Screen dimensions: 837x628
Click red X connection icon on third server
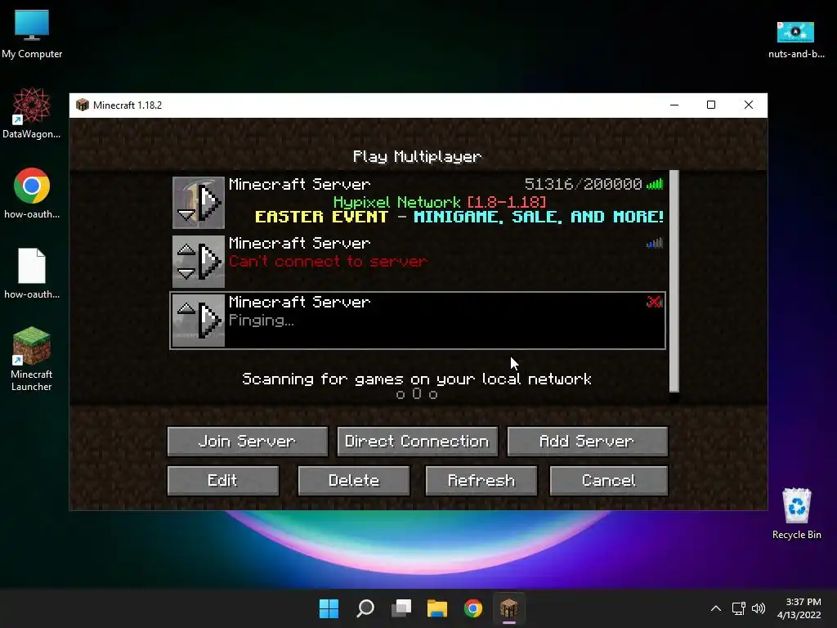click(655, 302)
